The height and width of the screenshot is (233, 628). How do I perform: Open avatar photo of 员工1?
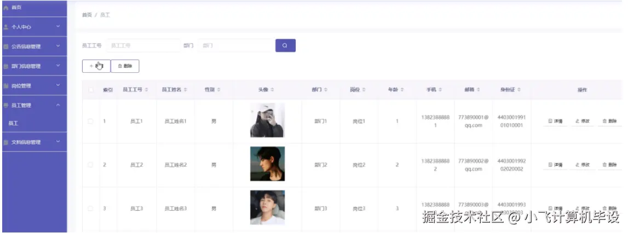tap(268, 120)
